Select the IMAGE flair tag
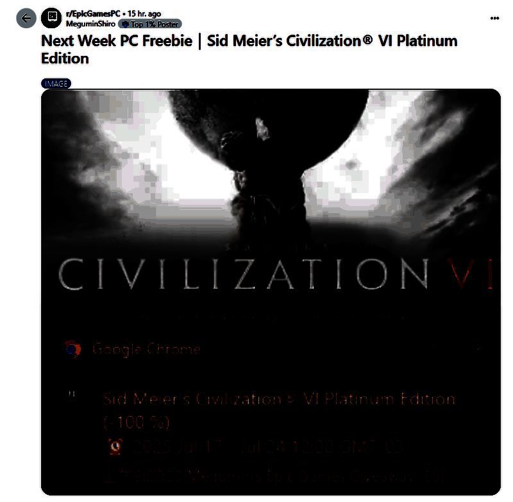Viewport: 513px width, 502px height. [x=56, y=83]
